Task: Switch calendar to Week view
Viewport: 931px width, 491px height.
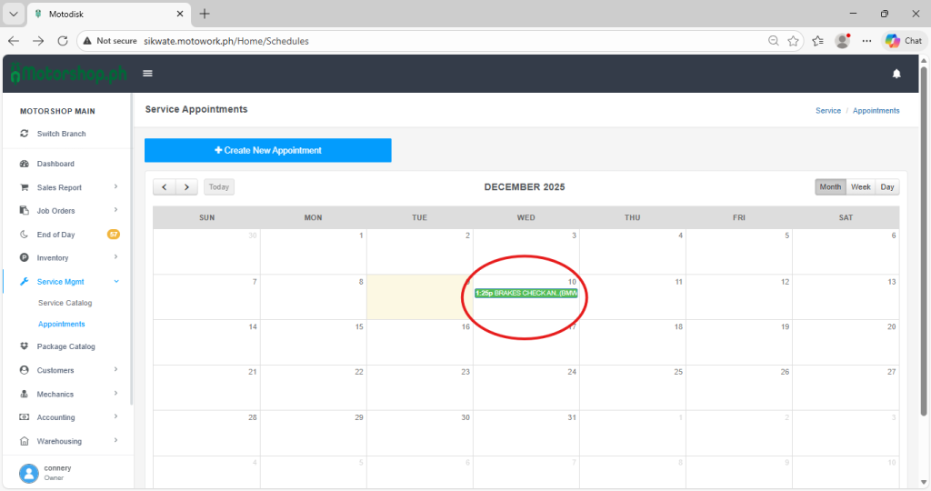Action: click(860, 187)
